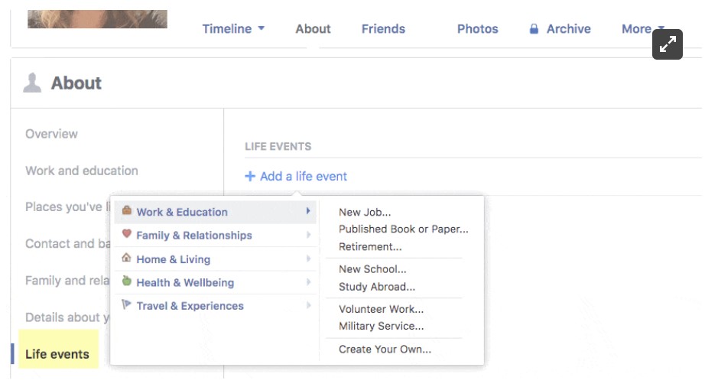Select the Health & Wellbeing category
718x387 pixels.
tap(215, 282)
